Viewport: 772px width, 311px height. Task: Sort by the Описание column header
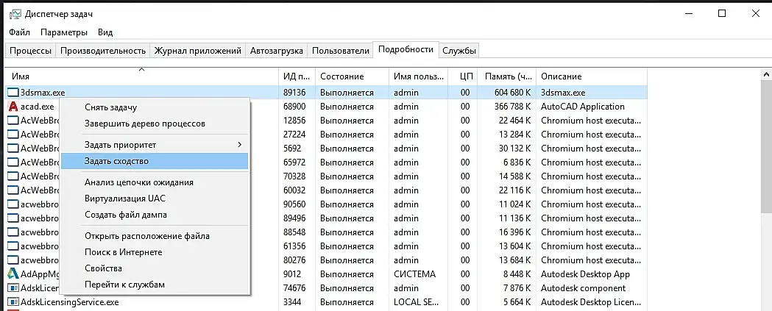pyautogui.click(x=592, y=76)
